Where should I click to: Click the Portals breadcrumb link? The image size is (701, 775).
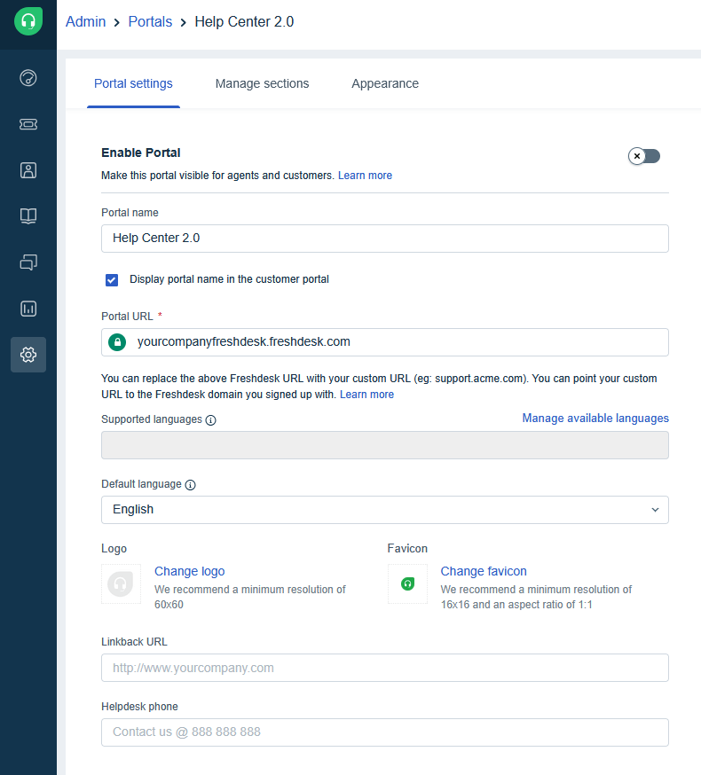(150, 21)
